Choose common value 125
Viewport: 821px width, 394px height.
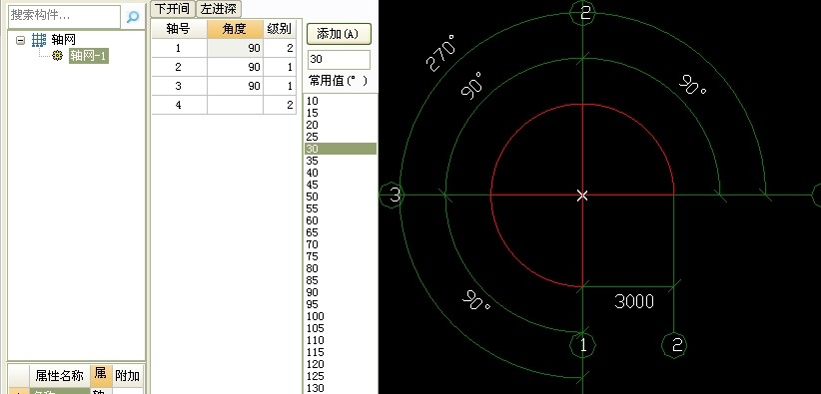(341, 376)
